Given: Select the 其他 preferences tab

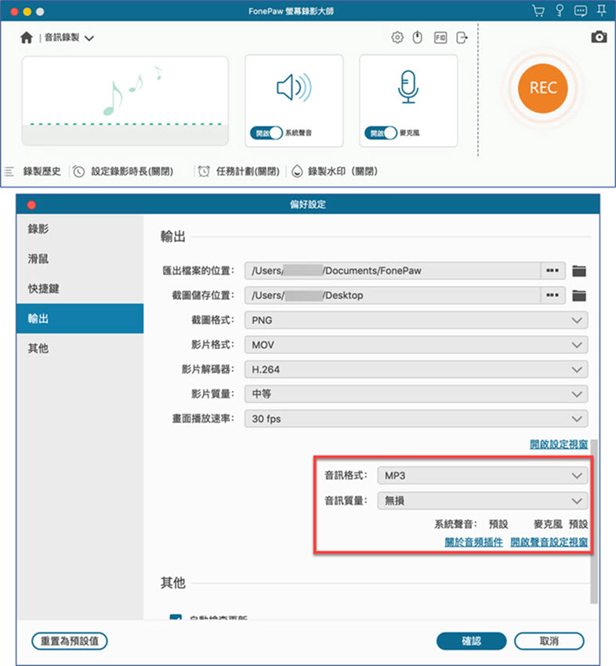Looking at the screenshot, I should click(x=80, y=349).
